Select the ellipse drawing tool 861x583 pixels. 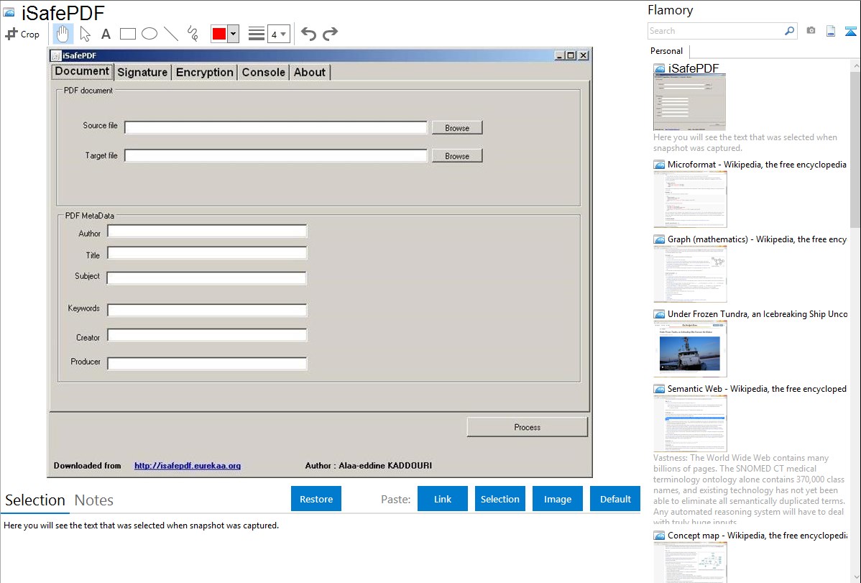coord(149,34)
